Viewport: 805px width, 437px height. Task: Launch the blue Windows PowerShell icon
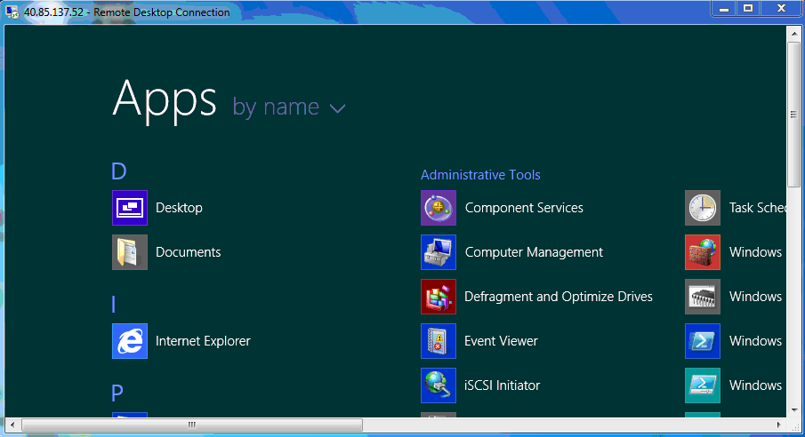[x=703, y=341]
